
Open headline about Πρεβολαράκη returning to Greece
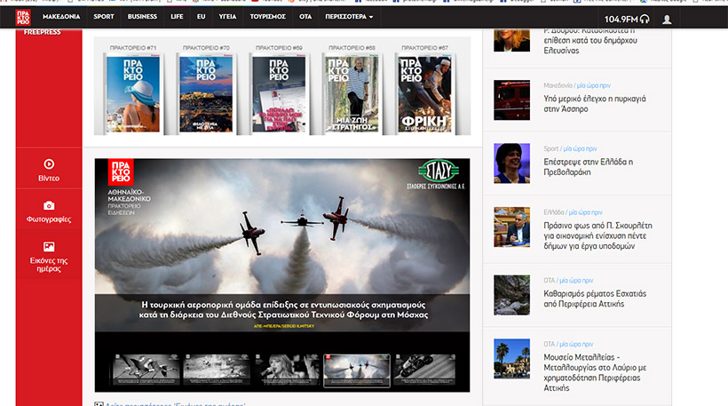click(589, 167)
